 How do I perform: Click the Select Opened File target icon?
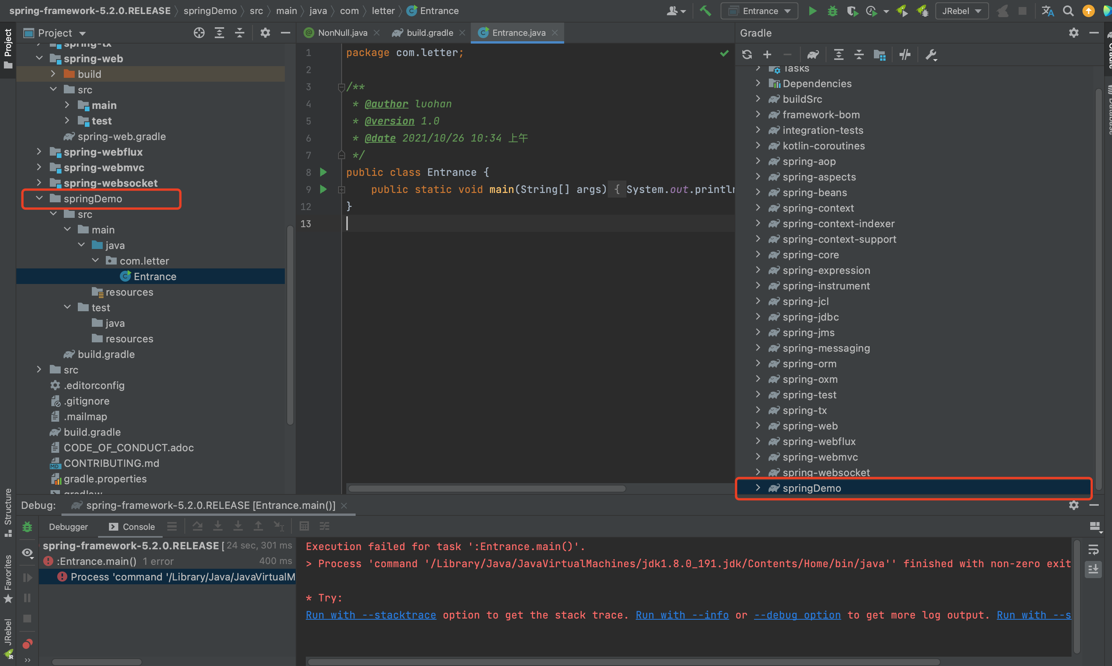pyautogui.click(x=199, y=33)
